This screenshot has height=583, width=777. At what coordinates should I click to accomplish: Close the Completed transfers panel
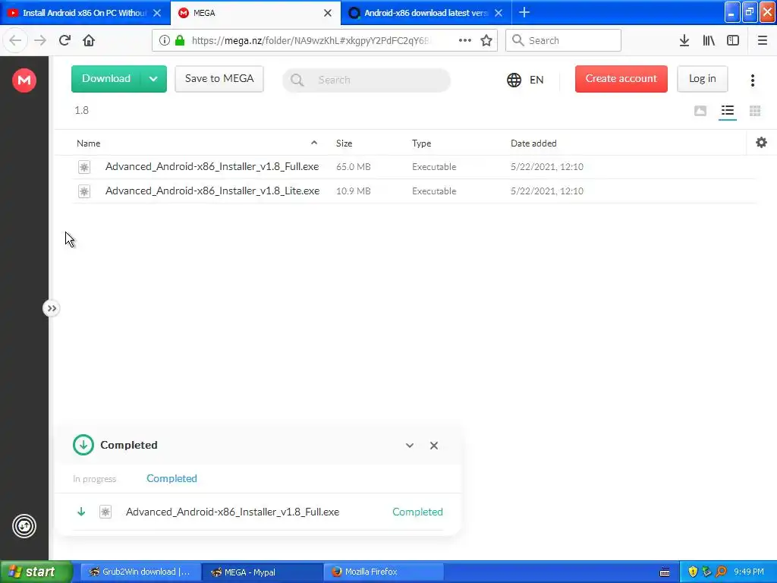coord(434,445)
